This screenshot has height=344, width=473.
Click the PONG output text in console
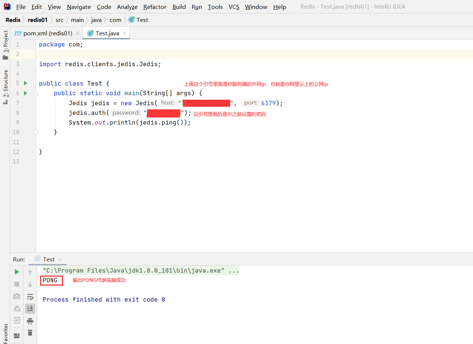50,280
